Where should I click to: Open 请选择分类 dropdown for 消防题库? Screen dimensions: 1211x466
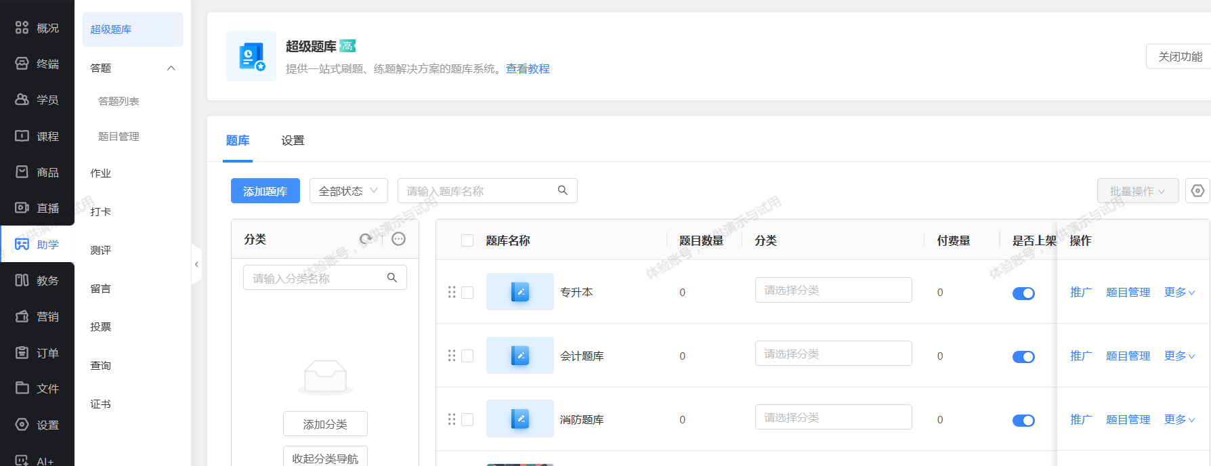point(834,417)
